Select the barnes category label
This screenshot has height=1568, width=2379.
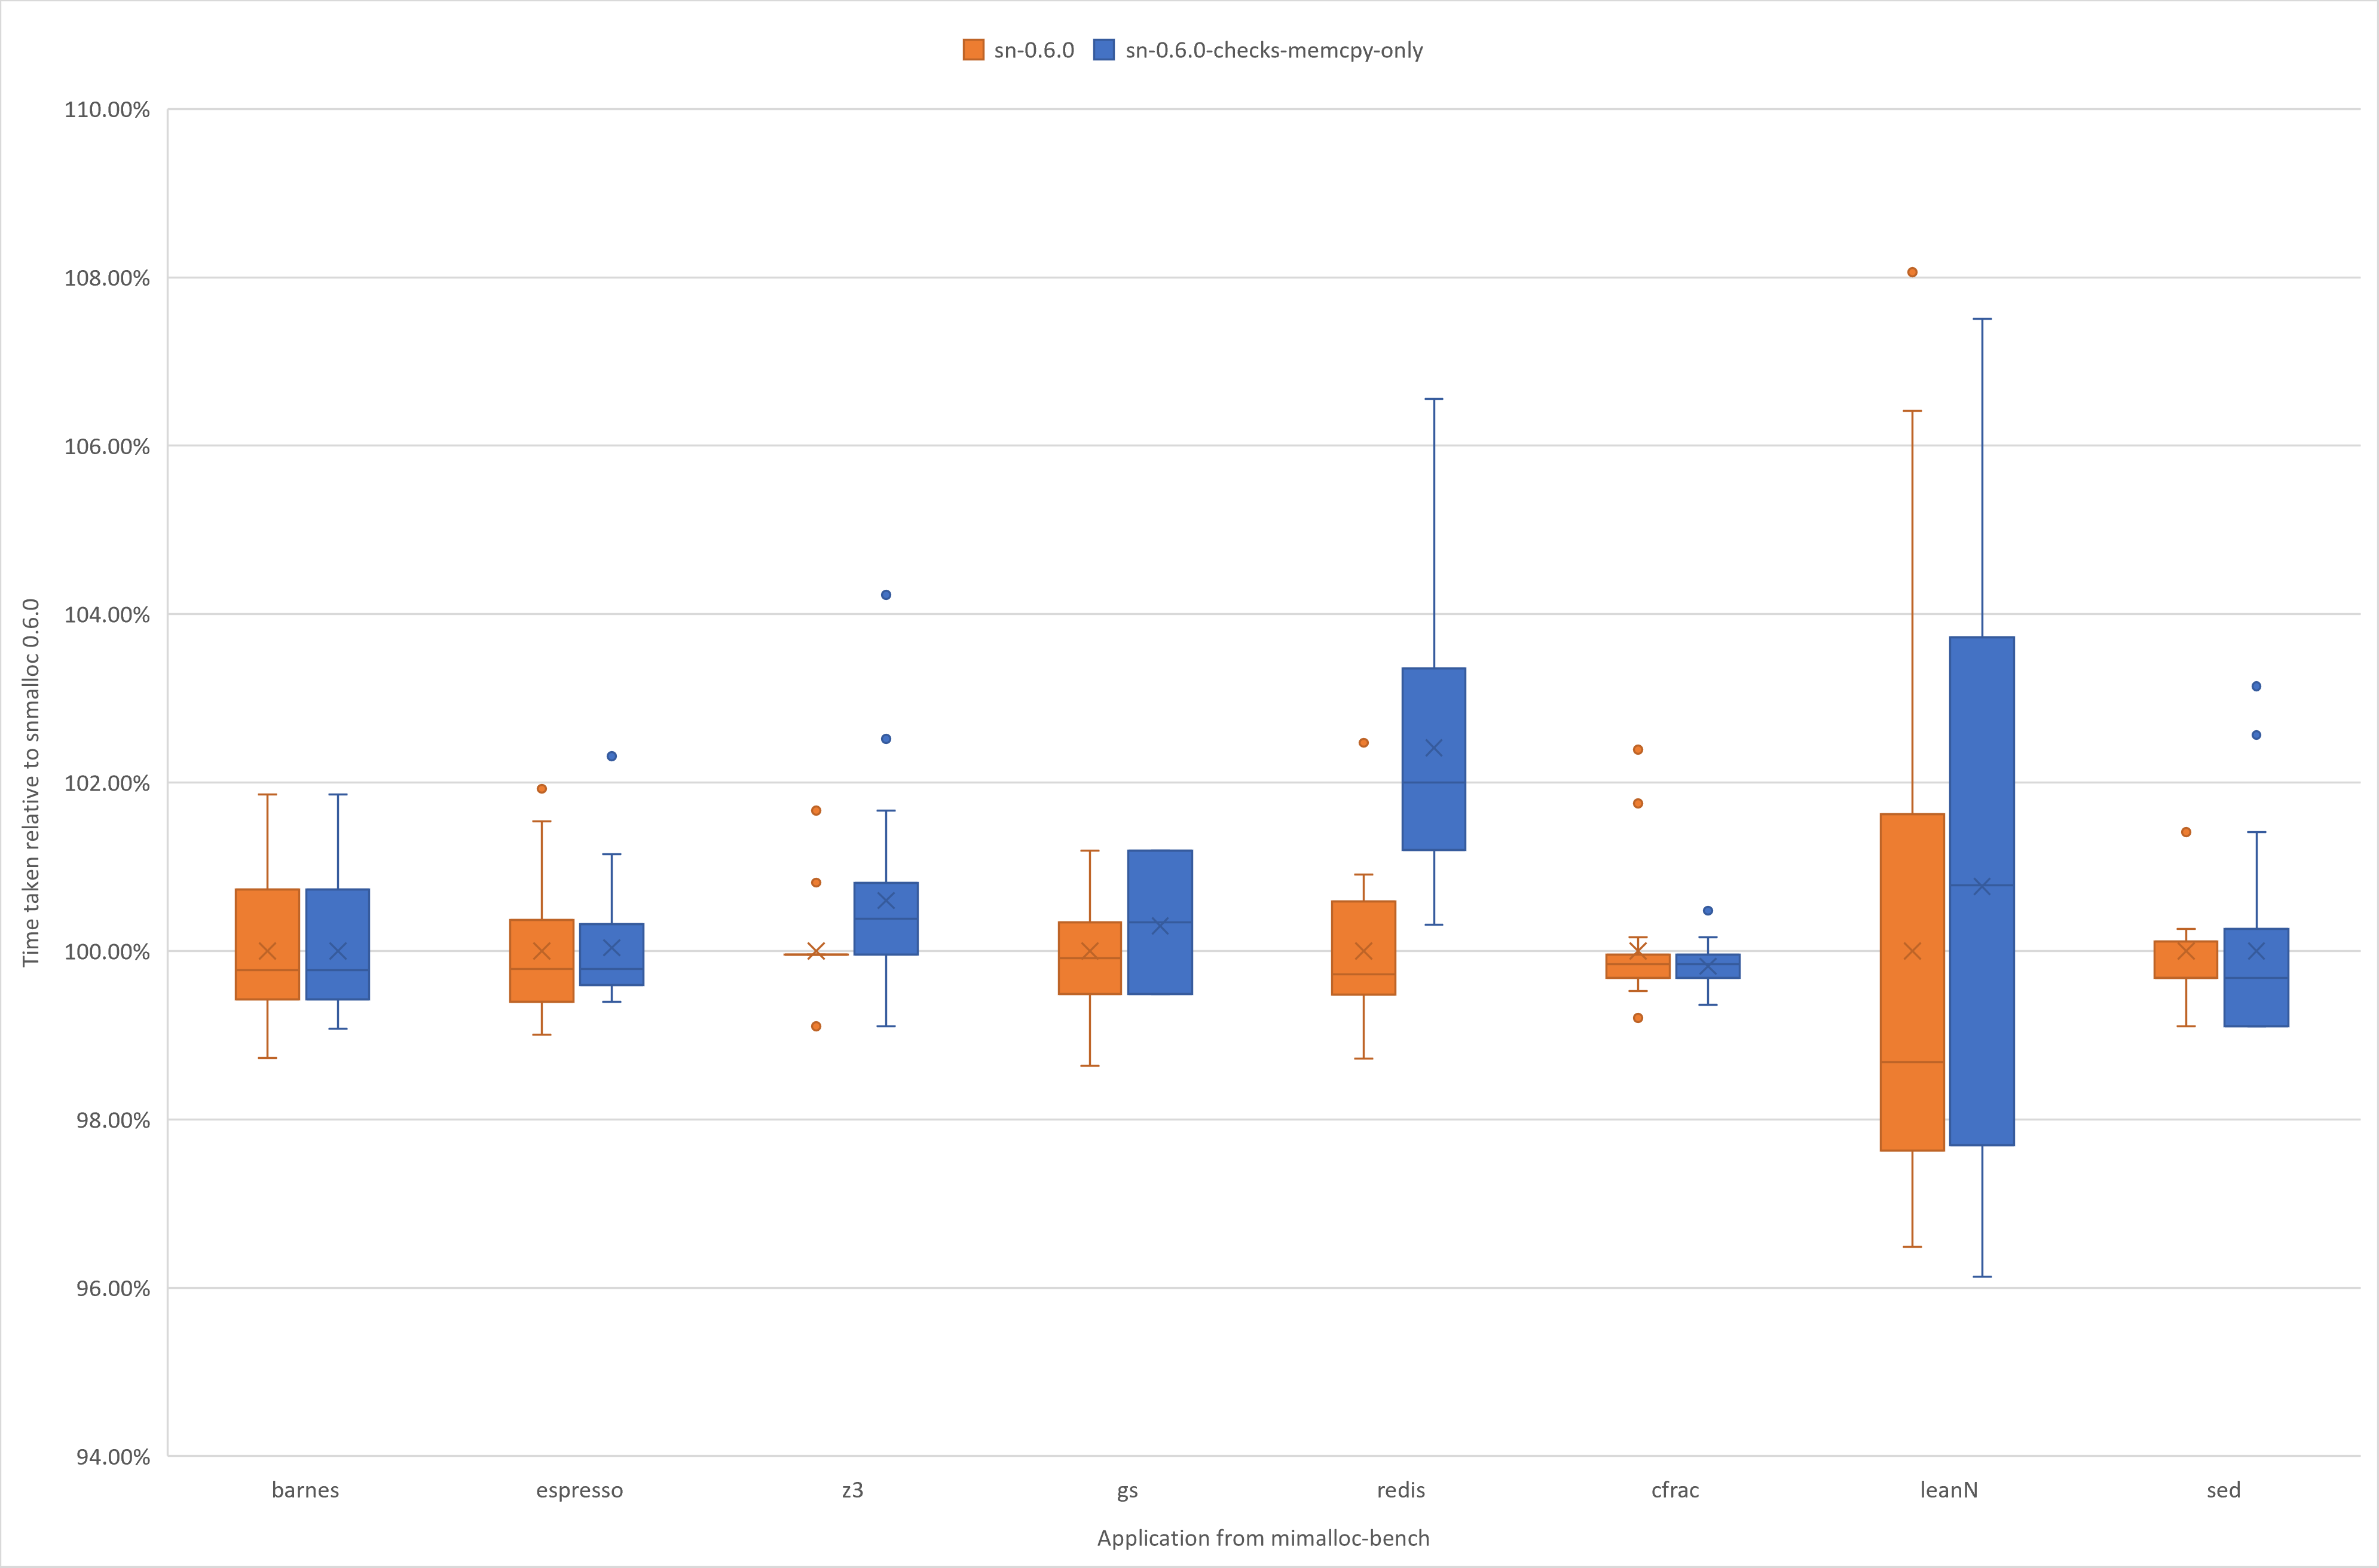click(x=305, y=1490)
